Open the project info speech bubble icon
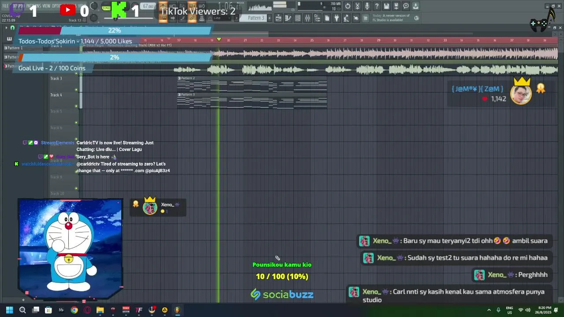564x317 pixels. point(405,6)
